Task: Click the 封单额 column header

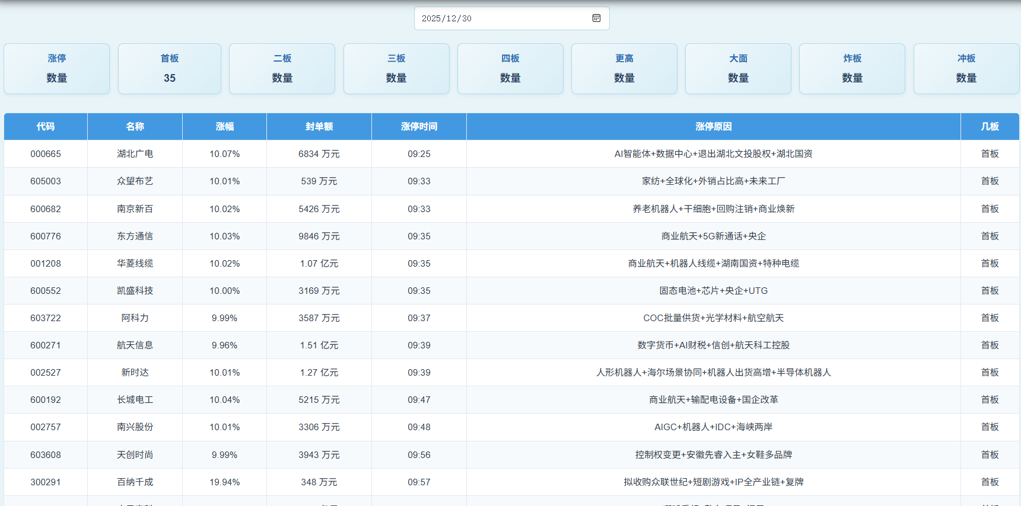Action: click(319, 127)
